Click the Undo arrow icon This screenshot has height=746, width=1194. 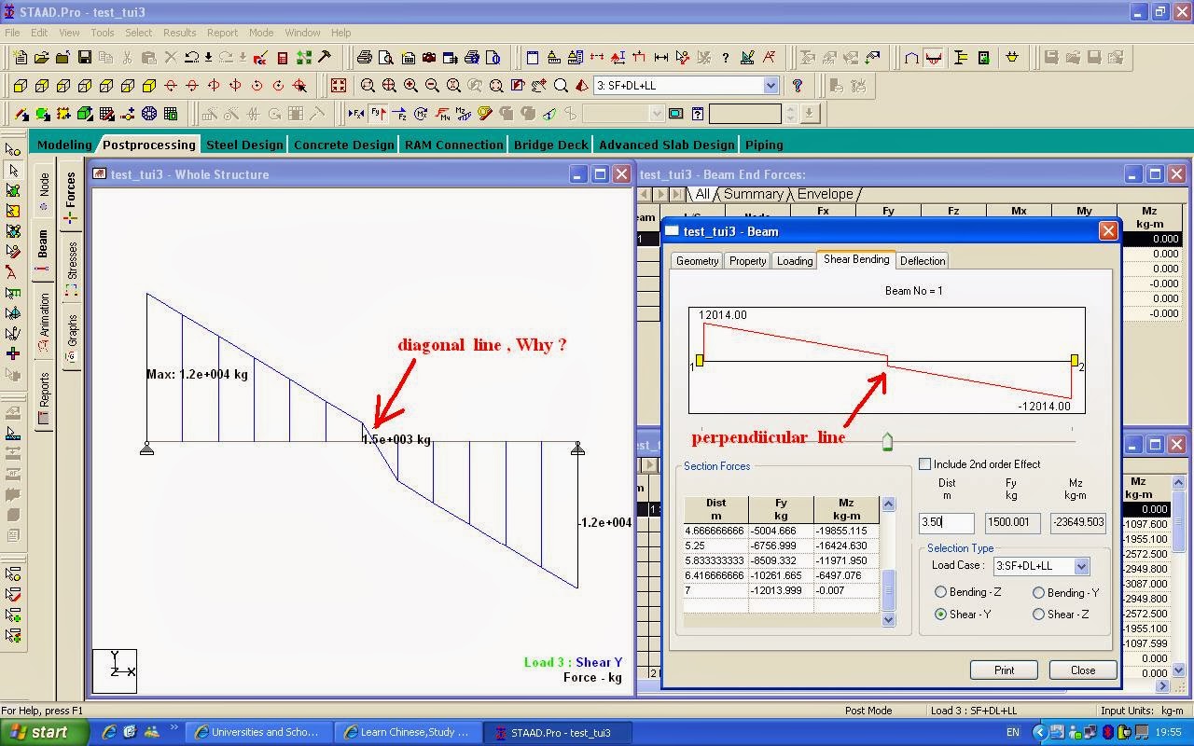point(191,58)
